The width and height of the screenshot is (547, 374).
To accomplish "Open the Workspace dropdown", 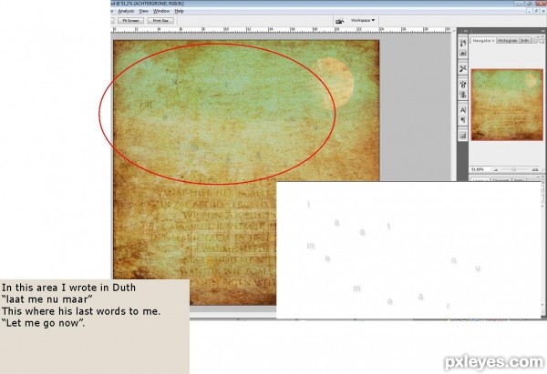I will coord(363,21).
